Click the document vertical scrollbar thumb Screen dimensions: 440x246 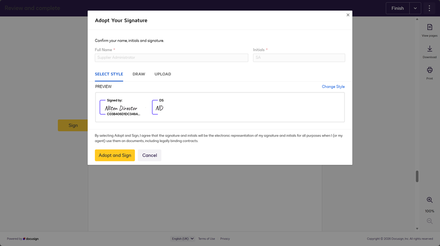[417, 176]
